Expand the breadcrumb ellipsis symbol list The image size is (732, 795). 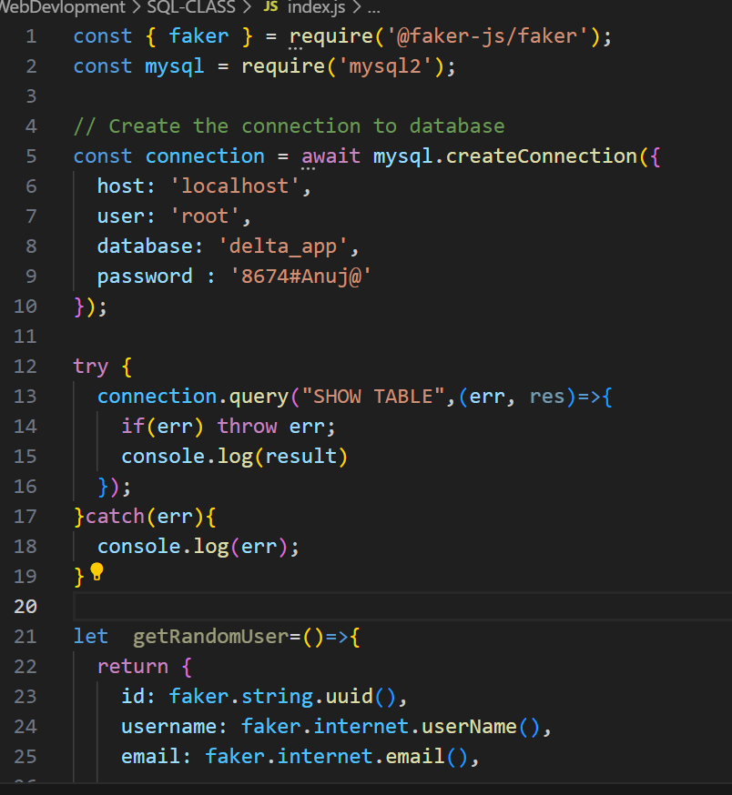(x=373, y=8)
